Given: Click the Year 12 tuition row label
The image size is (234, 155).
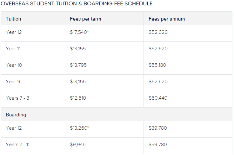Looking at the screenshot, I should tap(14, 32).
